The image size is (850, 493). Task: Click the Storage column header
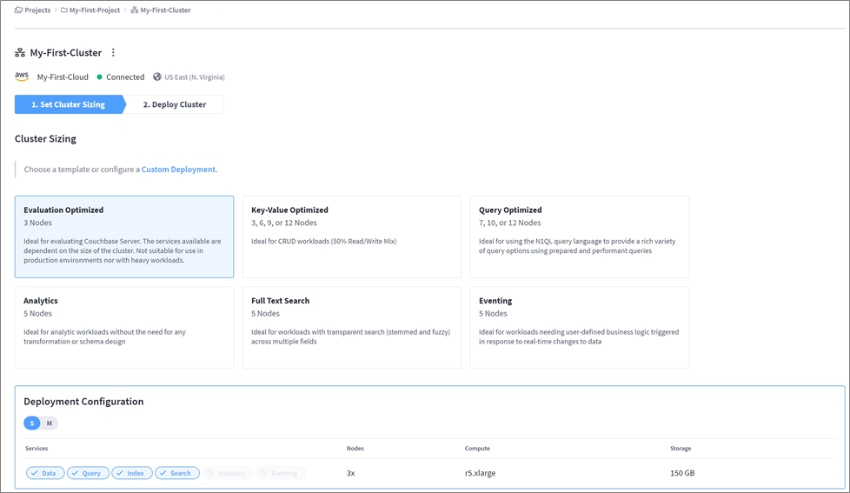pyautogui.click(x=681, y=449)
